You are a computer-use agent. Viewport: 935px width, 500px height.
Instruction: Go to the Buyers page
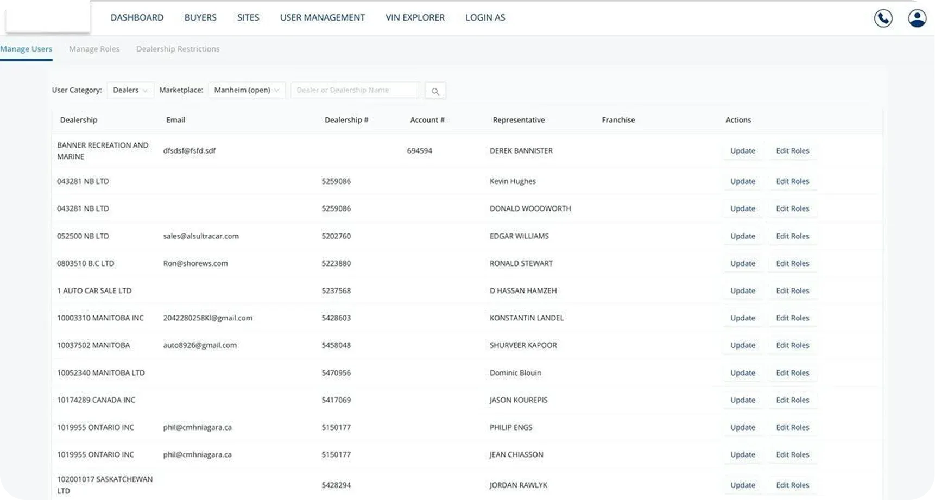(200, 17)
